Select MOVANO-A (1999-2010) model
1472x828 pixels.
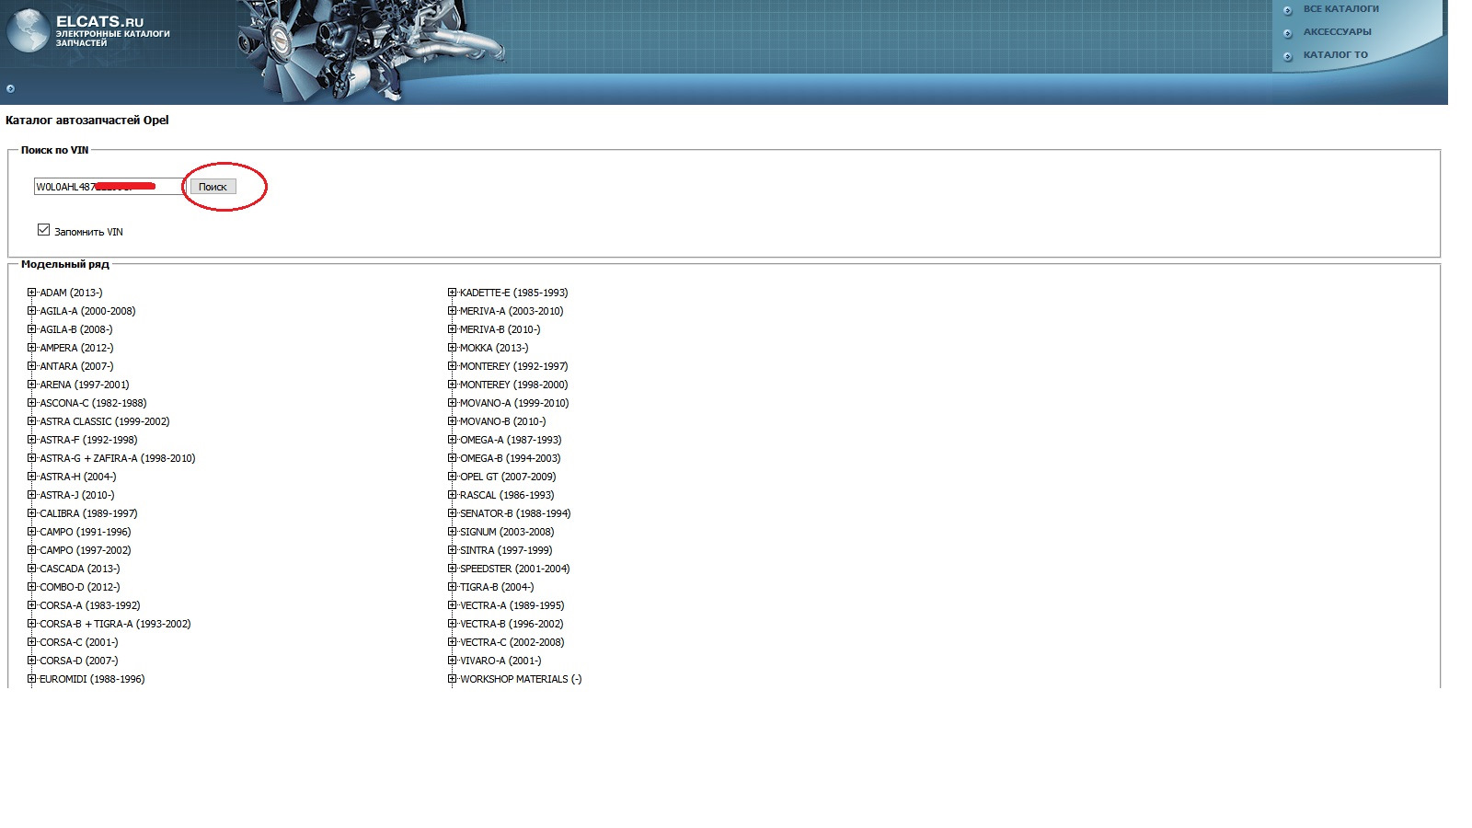click(514, 403)
